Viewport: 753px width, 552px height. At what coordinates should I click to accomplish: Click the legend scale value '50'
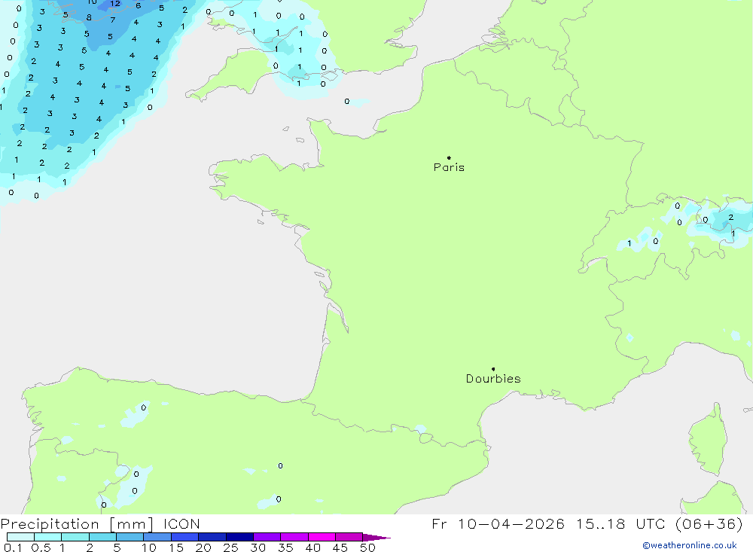pos(367,547)
